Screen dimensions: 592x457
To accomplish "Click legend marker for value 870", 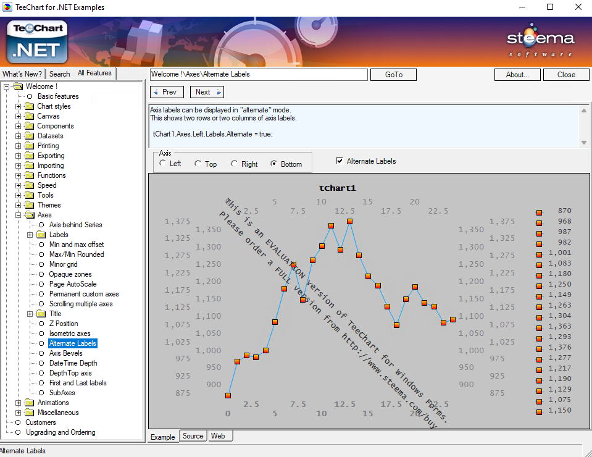I will click(539, 212).
